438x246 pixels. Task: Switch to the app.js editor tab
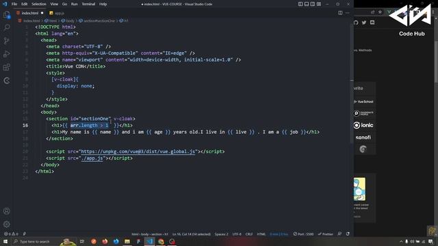pyautogui.click(x=57, y=13)
